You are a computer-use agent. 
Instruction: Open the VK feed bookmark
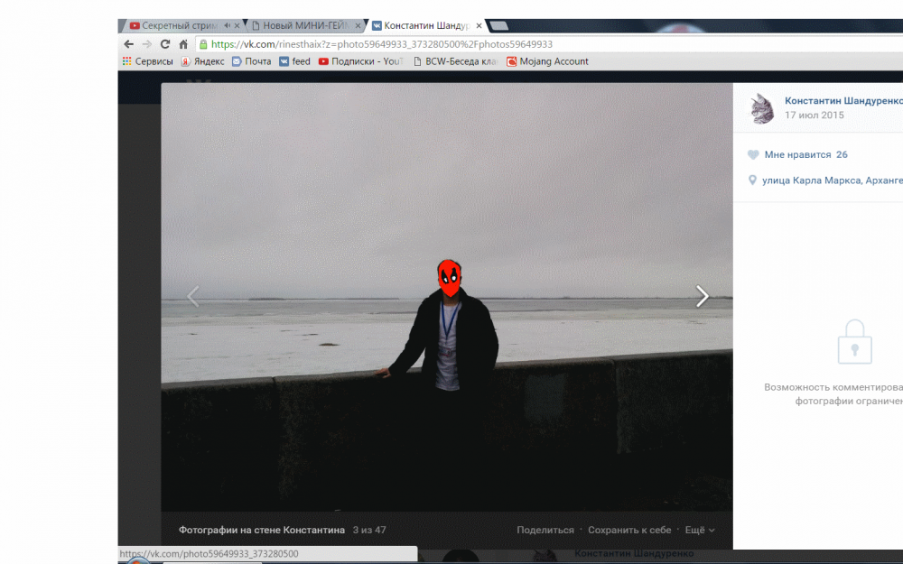(295, 61)
